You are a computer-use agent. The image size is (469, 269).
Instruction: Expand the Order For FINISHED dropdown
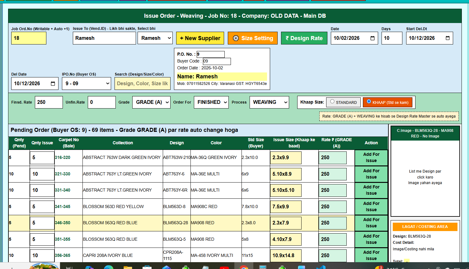click(x=211, y=102)
